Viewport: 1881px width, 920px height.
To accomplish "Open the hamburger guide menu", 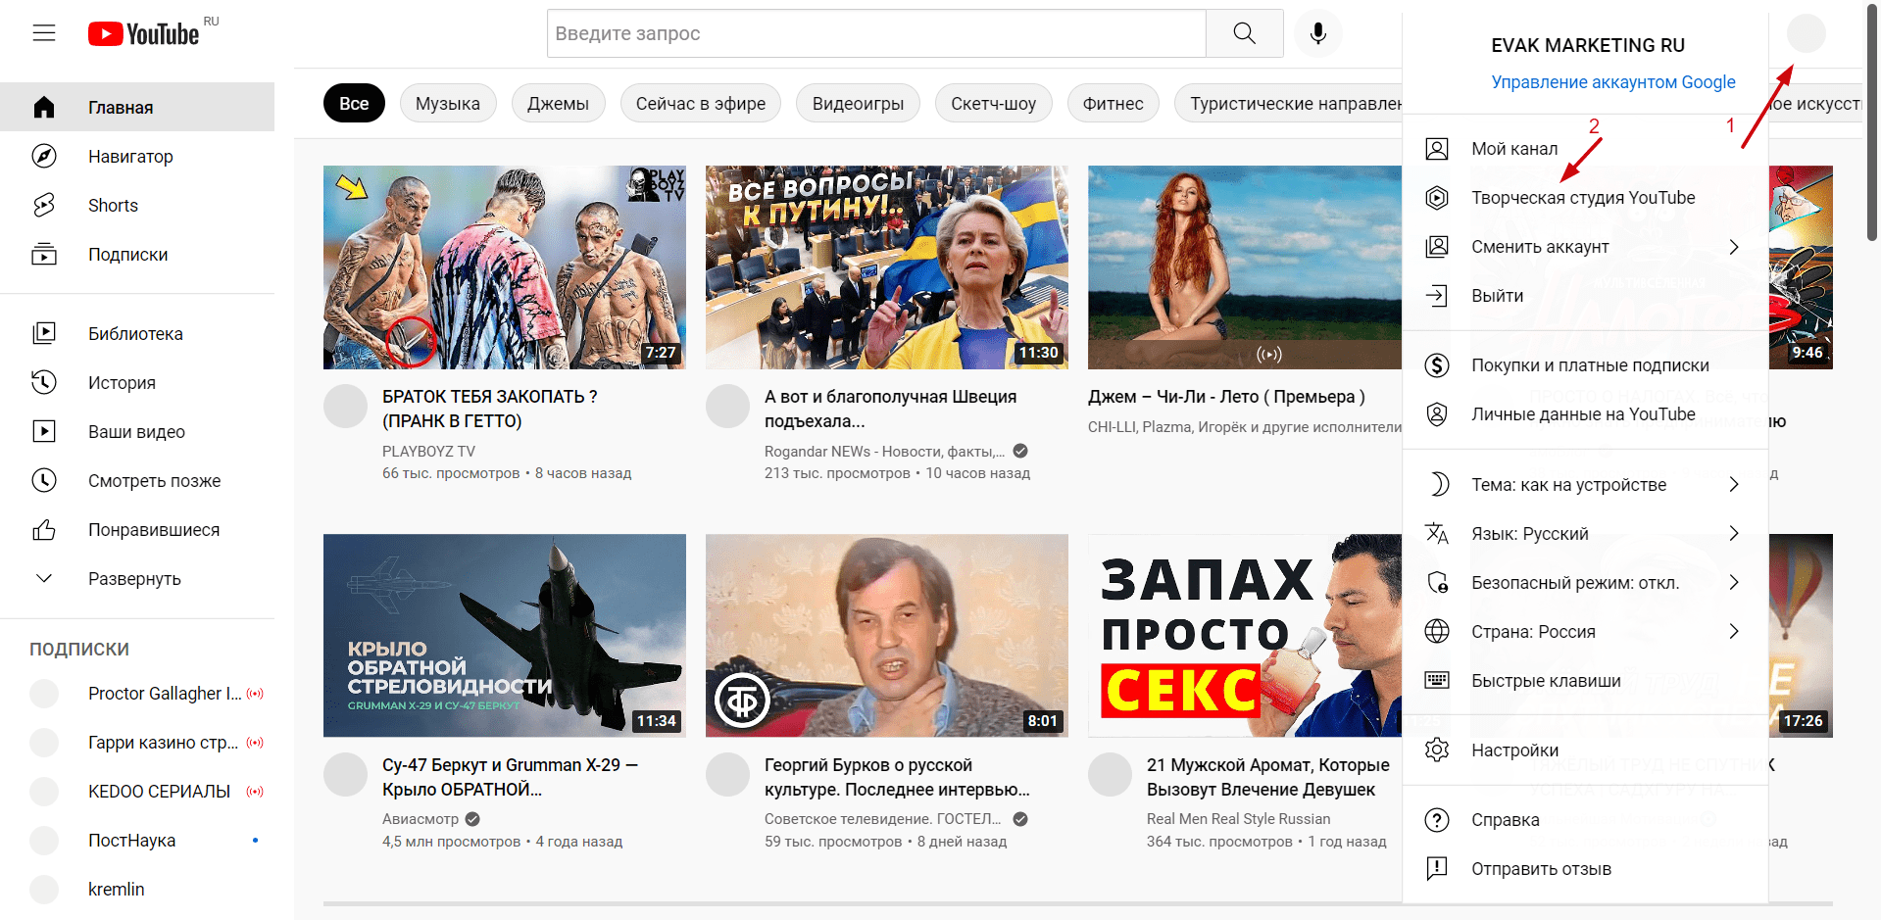I will [x=44, y=33].
